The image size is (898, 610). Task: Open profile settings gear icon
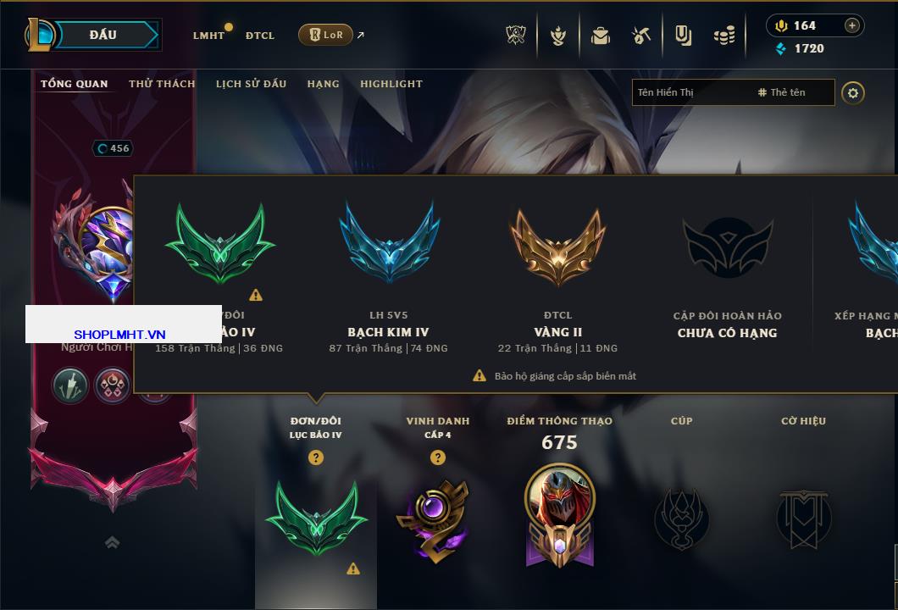[853, 93]
